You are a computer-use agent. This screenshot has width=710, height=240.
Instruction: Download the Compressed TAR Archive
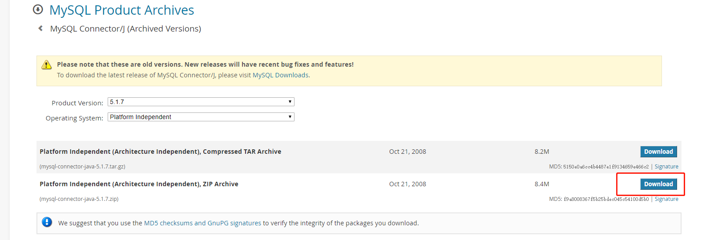point(658,152)
